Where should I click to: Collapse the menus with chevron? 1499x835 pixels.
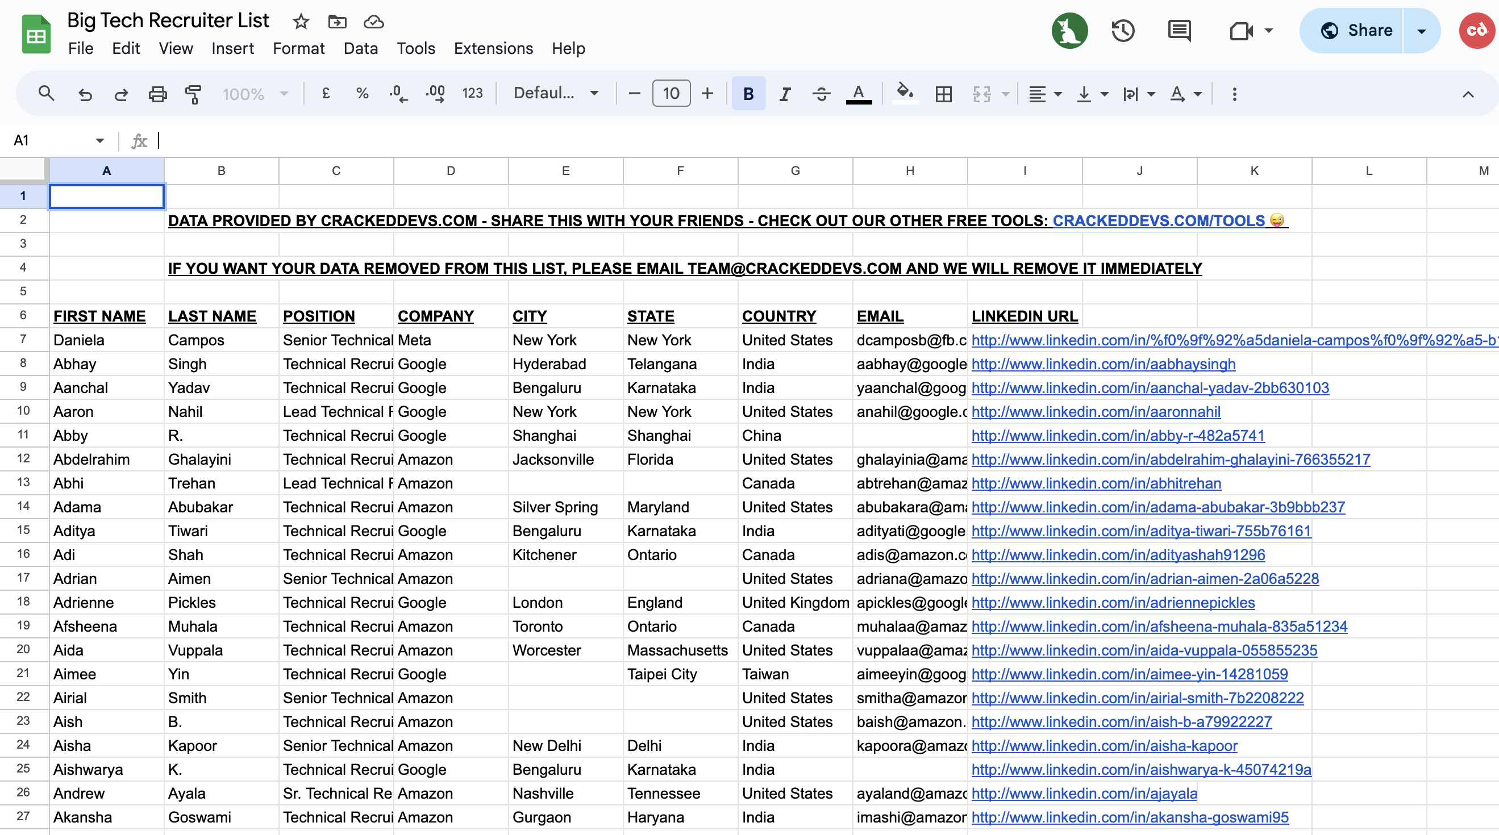pyautogui.click(x=1468, y=94)
